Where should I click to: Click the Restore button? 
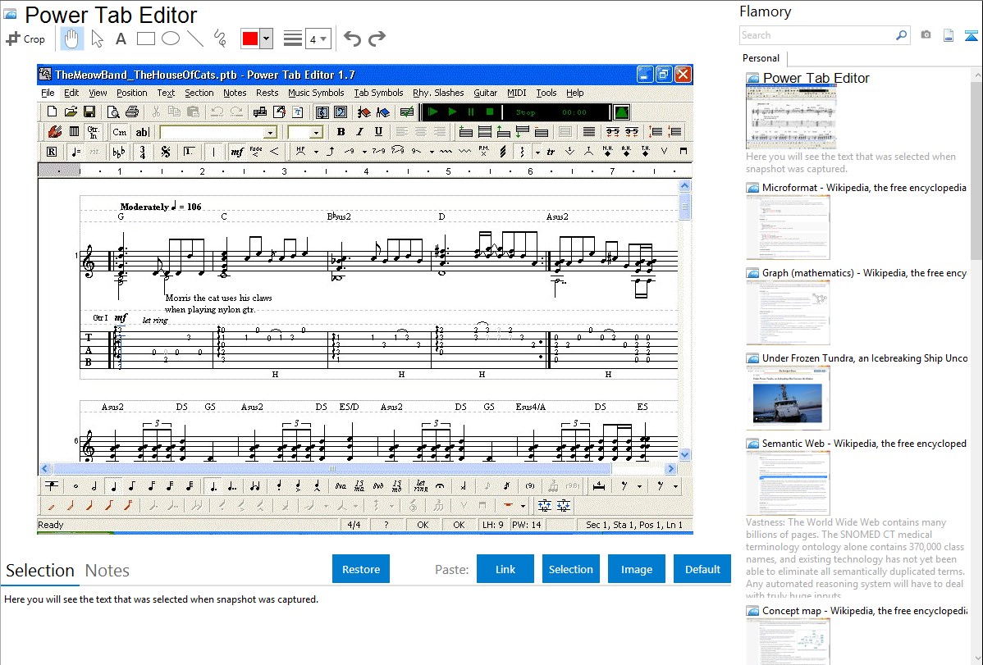361,569
